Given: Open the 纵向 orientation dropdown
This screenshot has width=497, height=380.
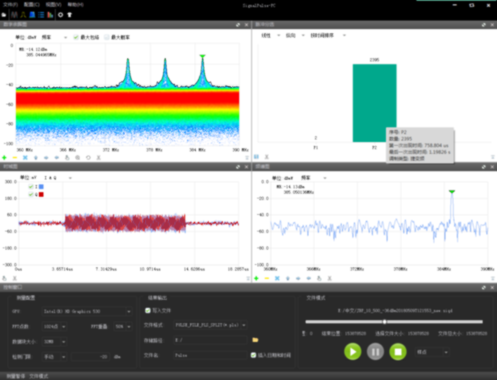Looking at the screenshot, I should [295, 35].
